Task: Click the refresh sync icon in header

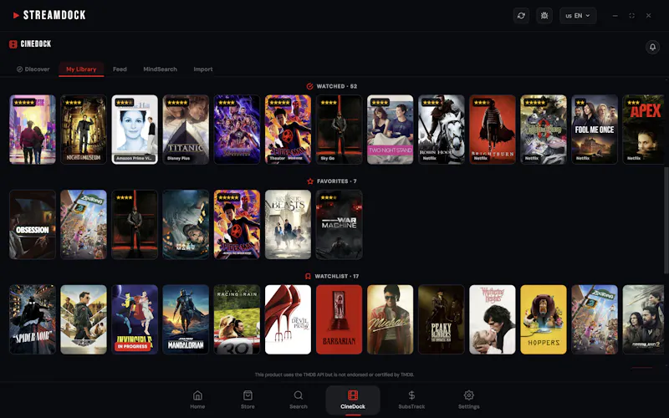Action: pyautogui.click(x=521, y=16)
